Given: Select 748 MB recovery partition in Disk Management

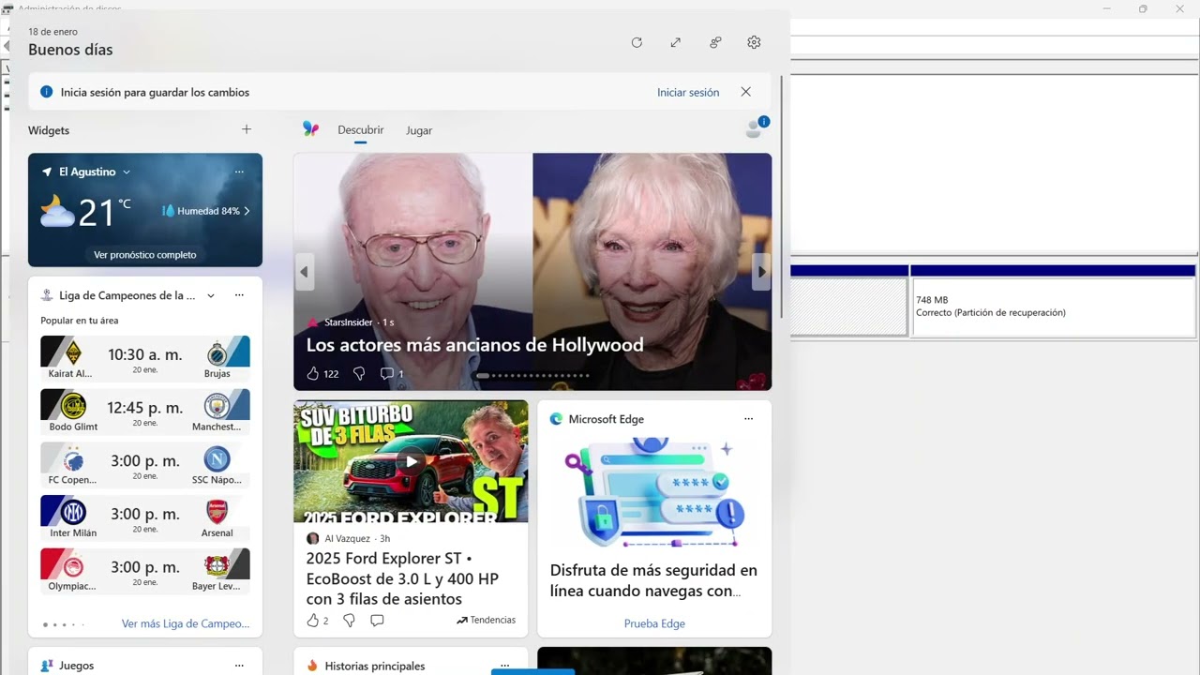Looking at the screenshot, I should (x=1054, y=307).
